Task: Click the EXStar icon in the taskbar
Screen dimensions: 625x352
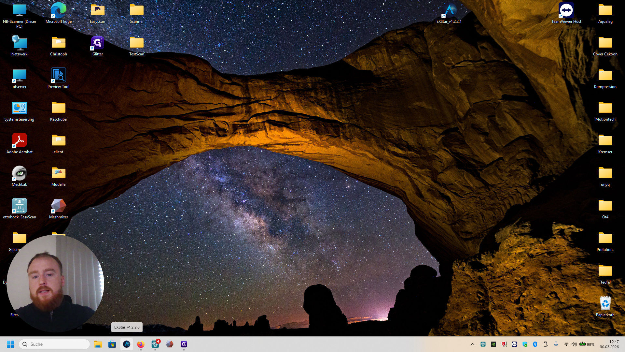Action: tap(127, 344)
